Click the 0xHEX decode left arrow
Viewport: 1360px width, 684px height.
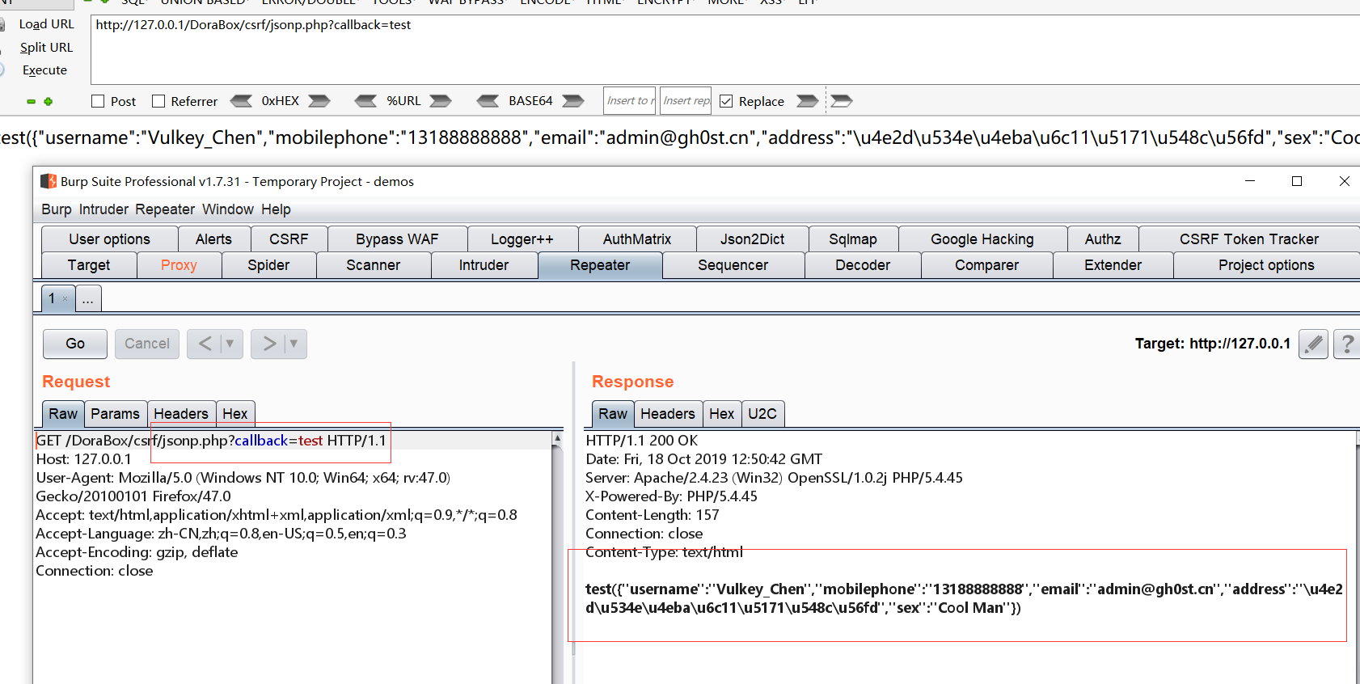(x=241, y=101)
